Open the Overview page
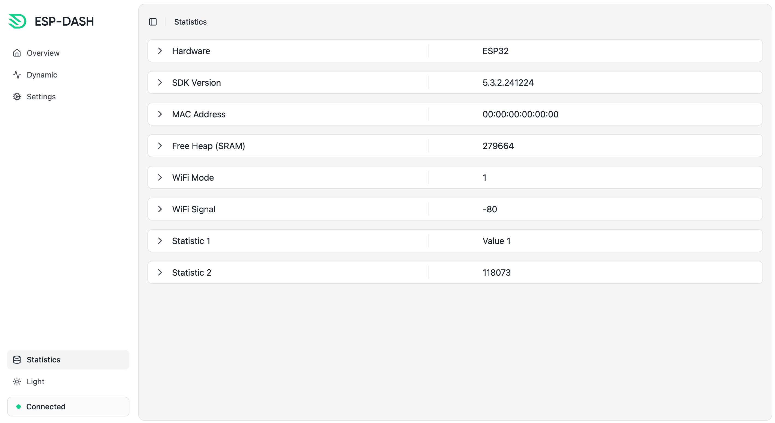775x423 pixels. click(x=68, y=53)
